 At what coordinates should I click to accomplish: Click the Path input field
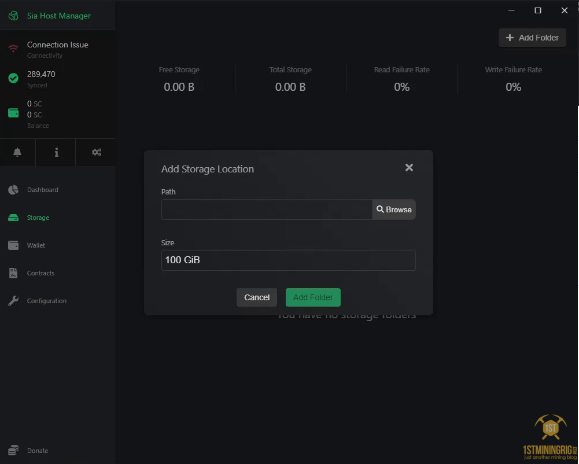point(267,209)
